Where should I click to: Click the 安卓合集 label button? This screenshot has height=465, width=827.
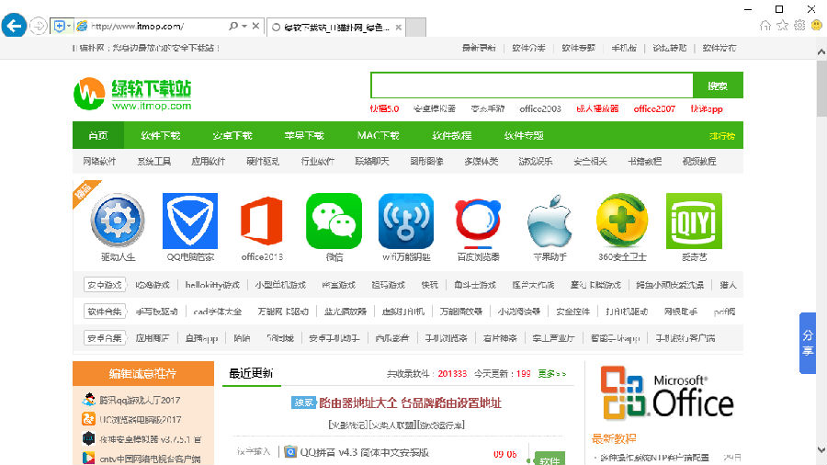105,338
